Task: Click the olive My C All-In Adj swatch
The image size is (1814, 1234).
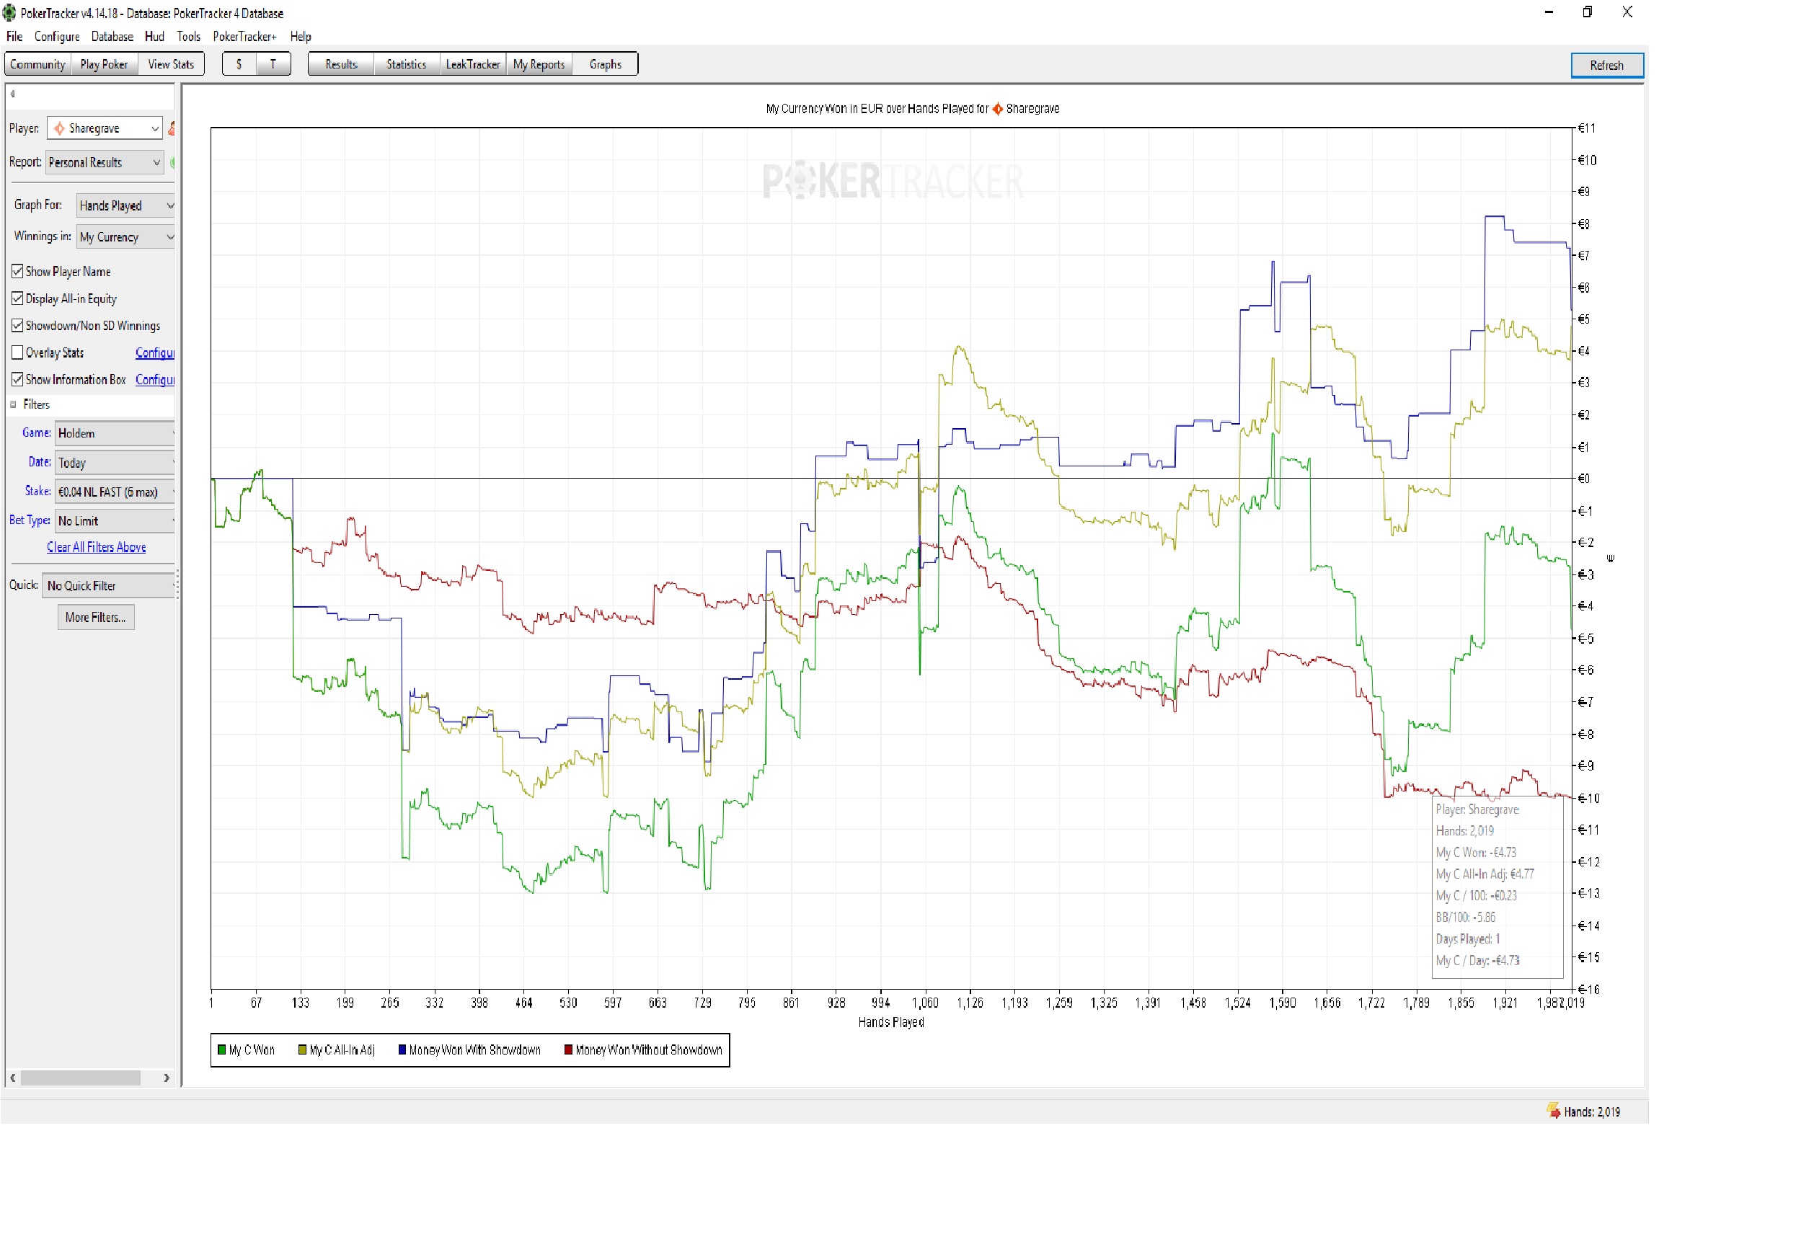Action: tap(302, 1049)
